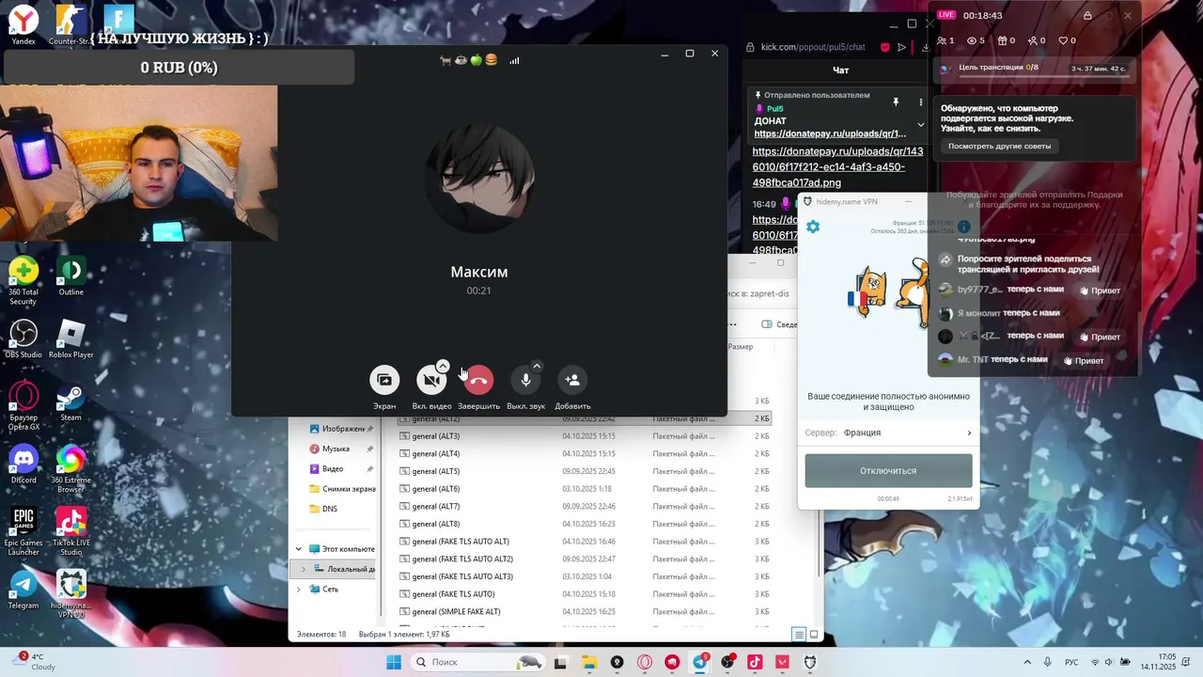Image resolution: width=1203 pixels, height=677 pixels.
Task: Expand Локальный диск tree node
Action: coord(303,569)
